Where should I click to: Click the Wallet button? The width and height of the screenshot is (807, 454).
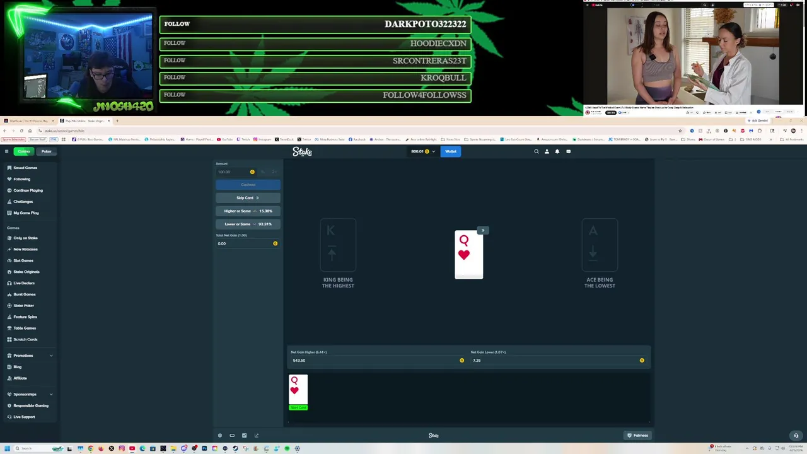tap(451, 151)
